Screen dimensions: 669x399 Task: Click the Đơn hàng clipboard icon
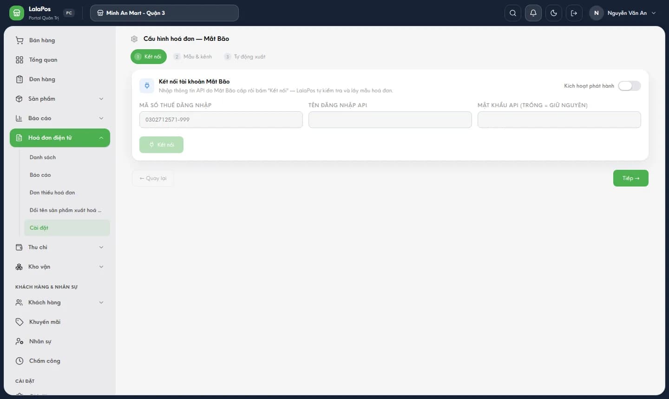tap(20, 79)
